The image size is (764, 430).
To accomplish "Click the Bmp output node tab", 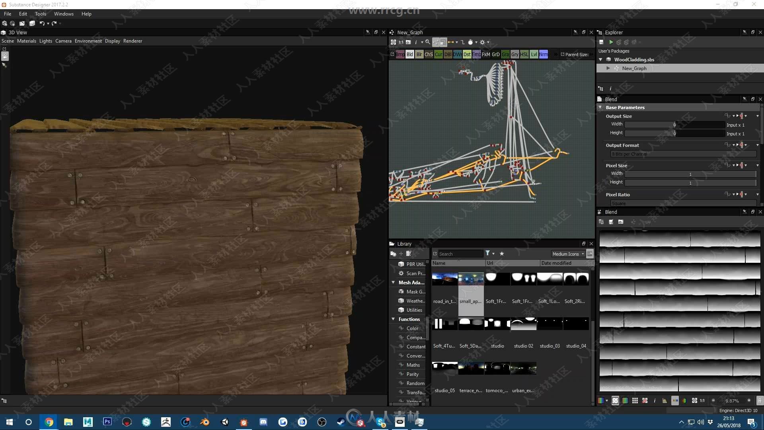I will pos(400,54).
